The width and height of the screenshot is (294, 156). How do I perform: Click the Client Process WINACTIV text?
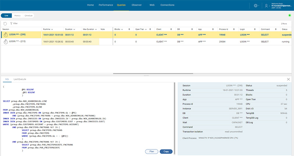point(218,138)
